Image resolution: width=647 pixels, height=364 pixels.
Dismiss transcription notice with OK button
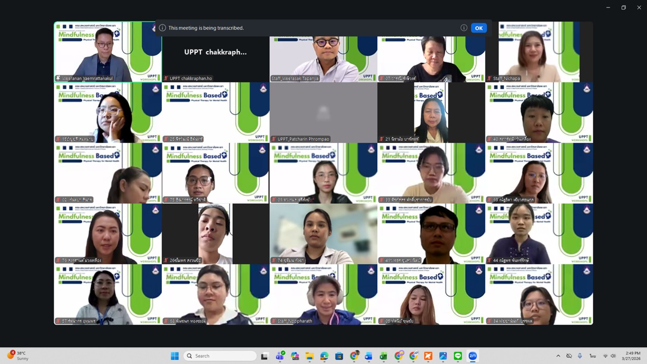[479, 28]
